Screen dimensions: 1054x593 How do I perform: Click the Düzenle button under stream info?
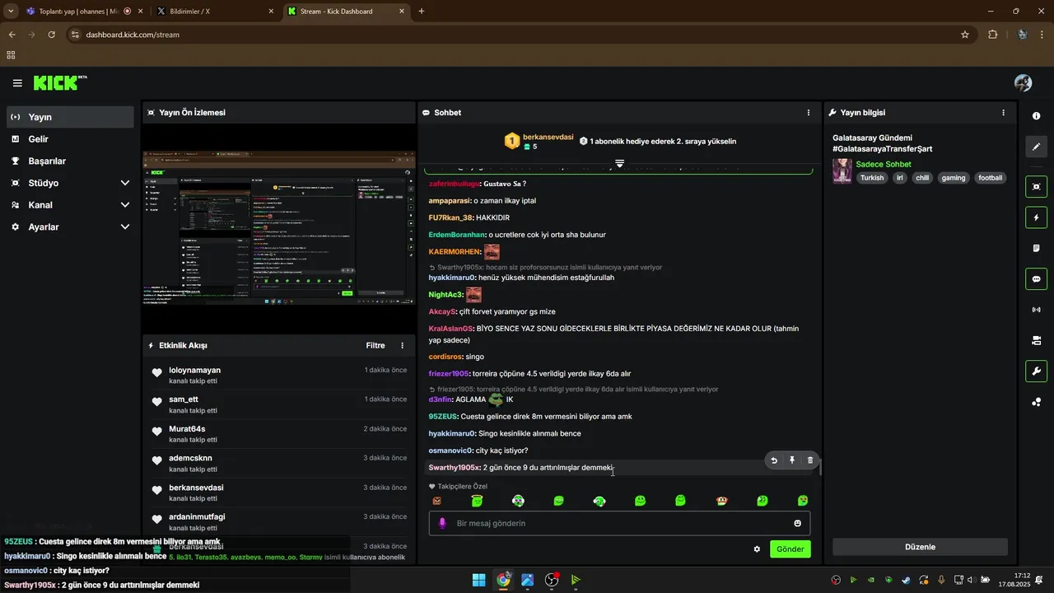coord(920,547)
